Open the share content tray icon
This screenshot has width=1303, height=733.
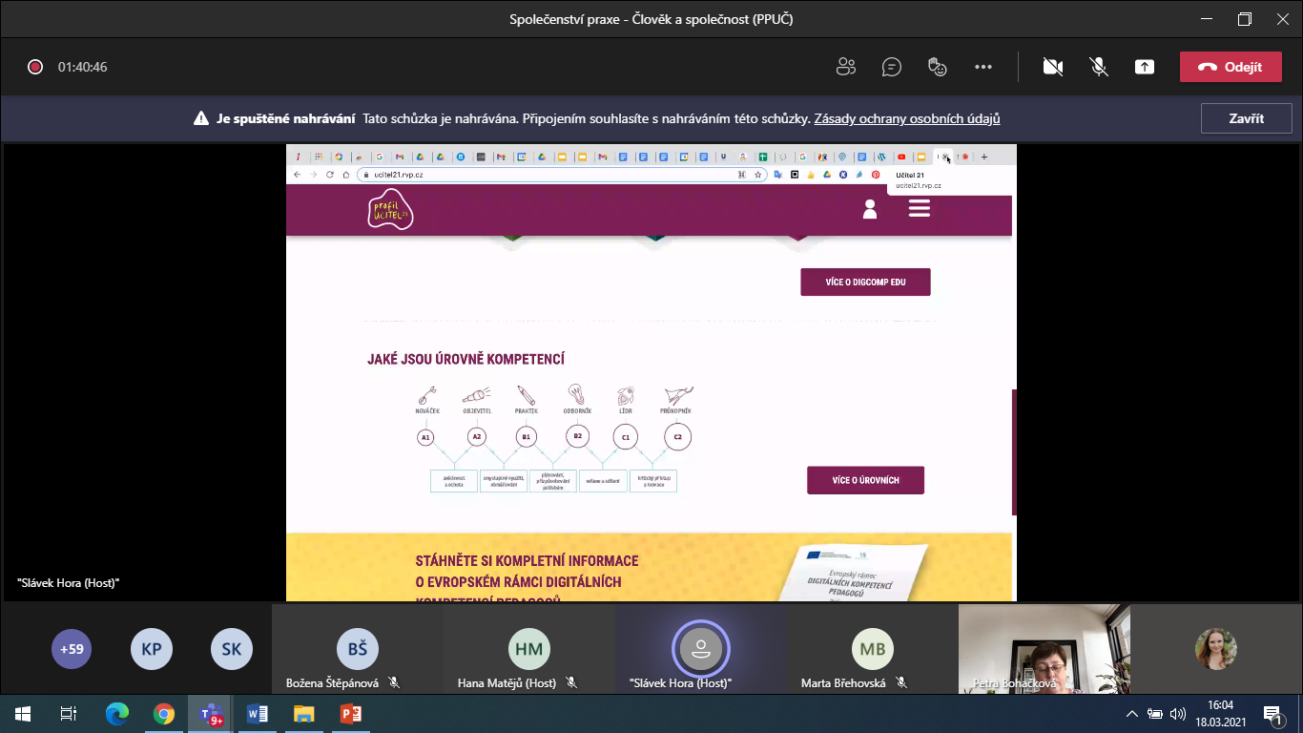[1144, 67]
